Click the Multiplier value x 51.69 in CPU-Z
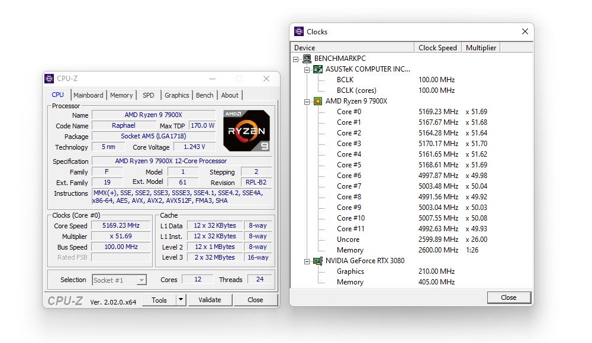Viewport: 592px width, 343px height. pos(121,236)
